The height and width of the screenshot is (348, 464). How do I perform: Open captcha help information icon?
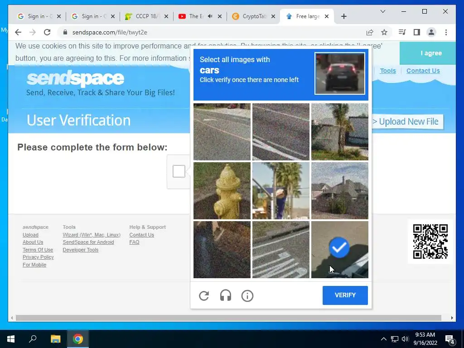point(247,295)
